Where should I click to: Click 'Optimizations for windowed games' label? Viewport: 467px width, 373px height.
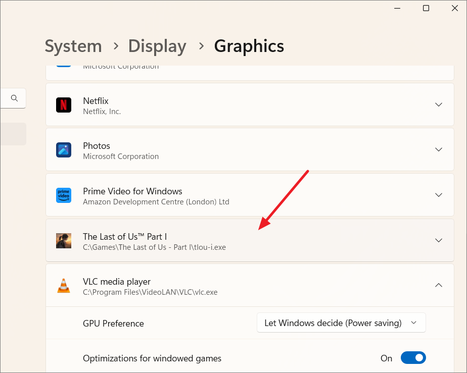[152, 358]
